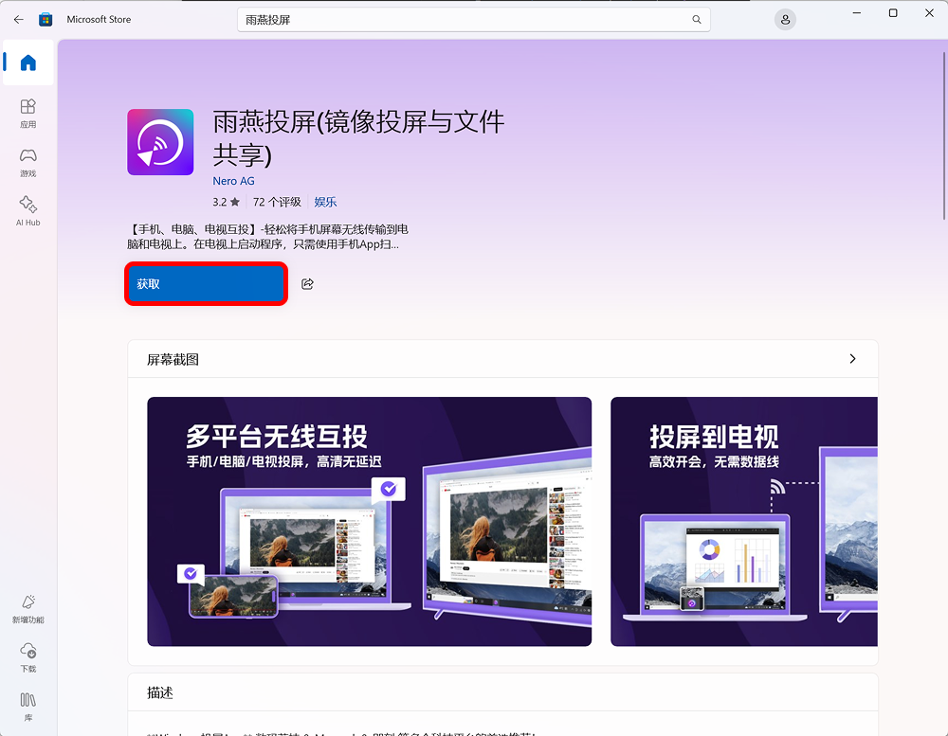This screenshot has width=948, height=736.
Task: Open the 游戏 (Games) section
Action: click(x=27, y=163)
